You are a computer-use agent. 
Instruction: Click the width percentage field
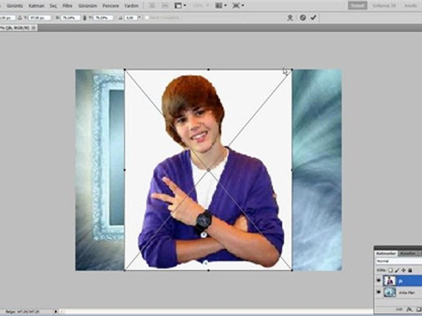click(70, 18)
